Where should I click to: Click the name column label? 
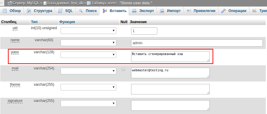(15, 40)
